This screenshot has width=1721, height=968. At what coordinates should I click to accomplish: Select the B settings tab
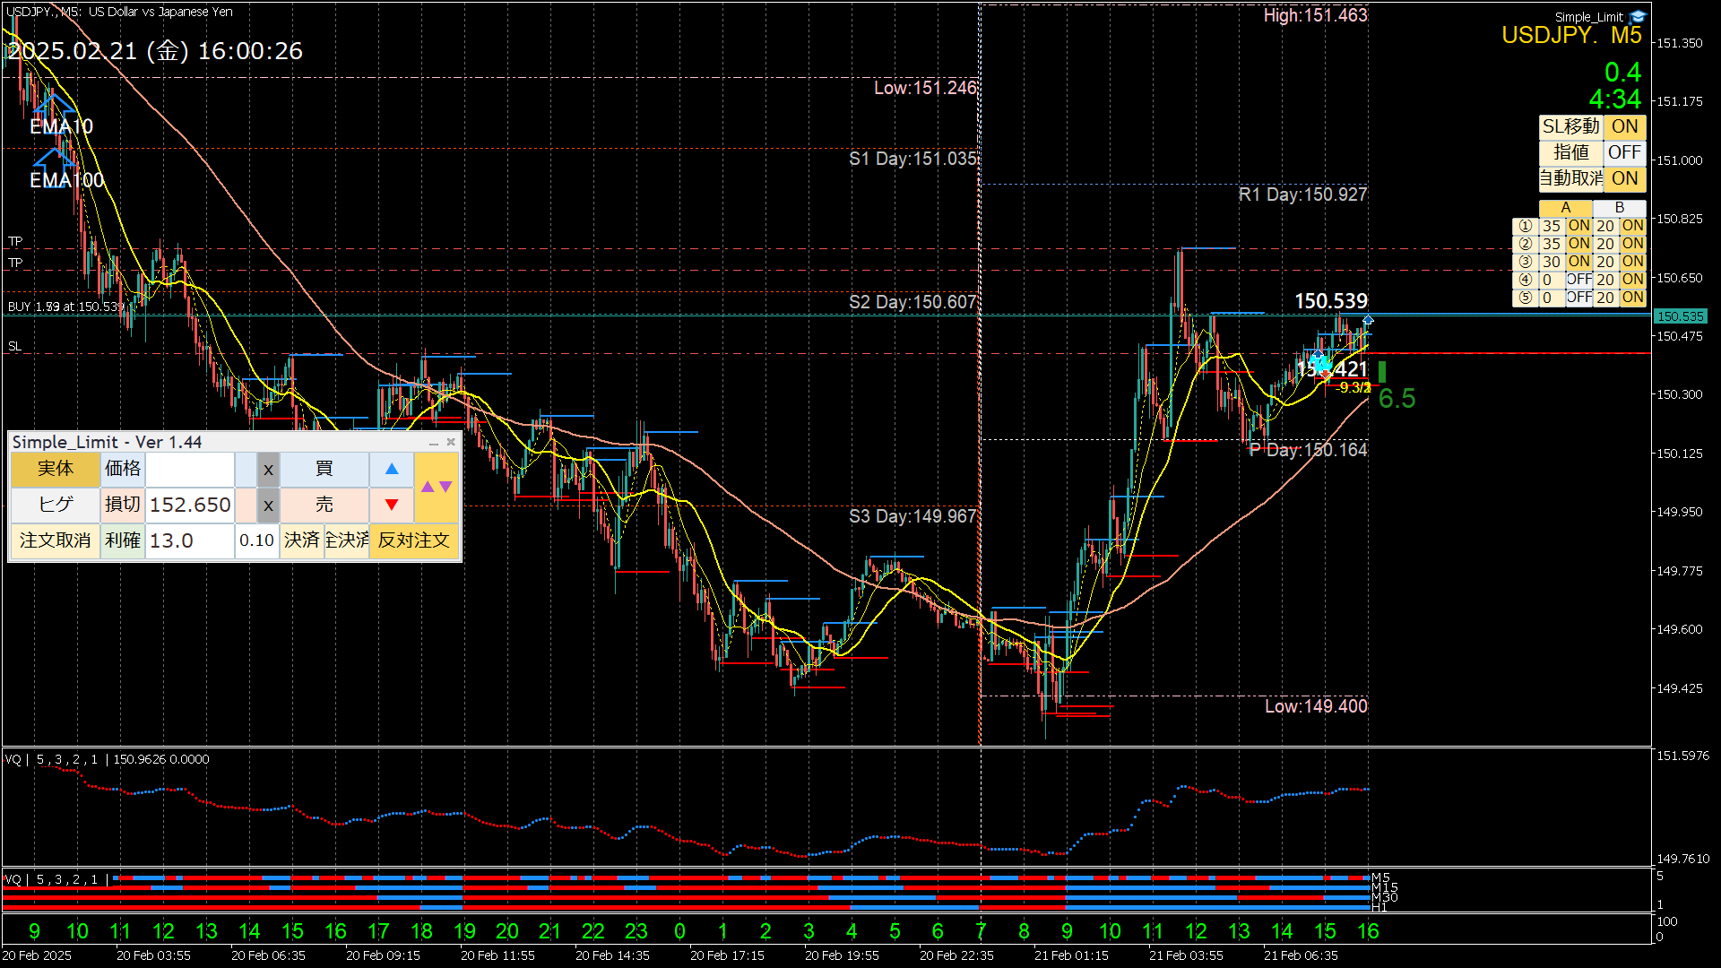pos(1619,208)
